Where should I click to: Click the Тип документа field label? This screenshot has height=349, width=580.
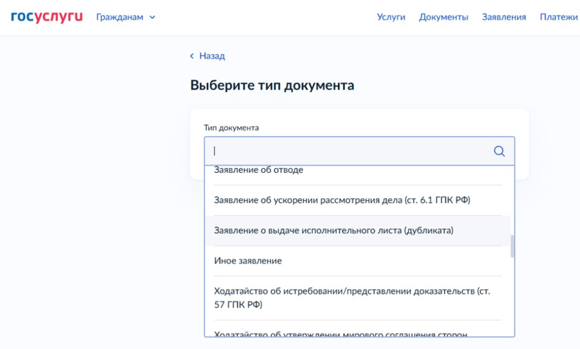(231, 127)
